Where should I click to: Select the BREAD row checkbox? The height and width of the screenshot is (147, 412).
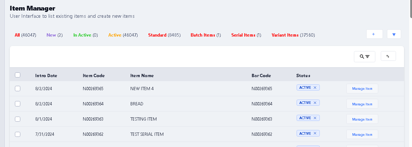click(17, 104)
